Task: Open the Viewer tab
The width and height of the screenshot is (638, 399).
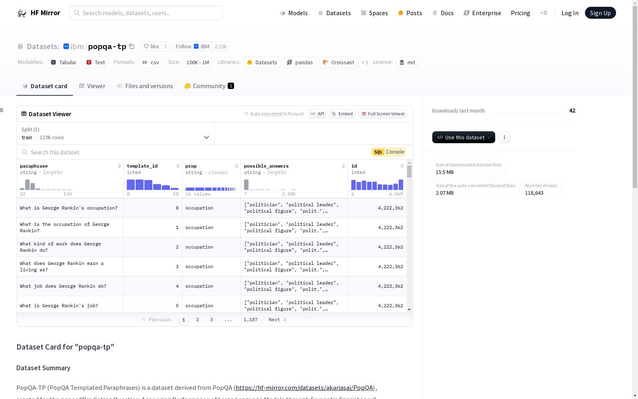Action: 92,86
